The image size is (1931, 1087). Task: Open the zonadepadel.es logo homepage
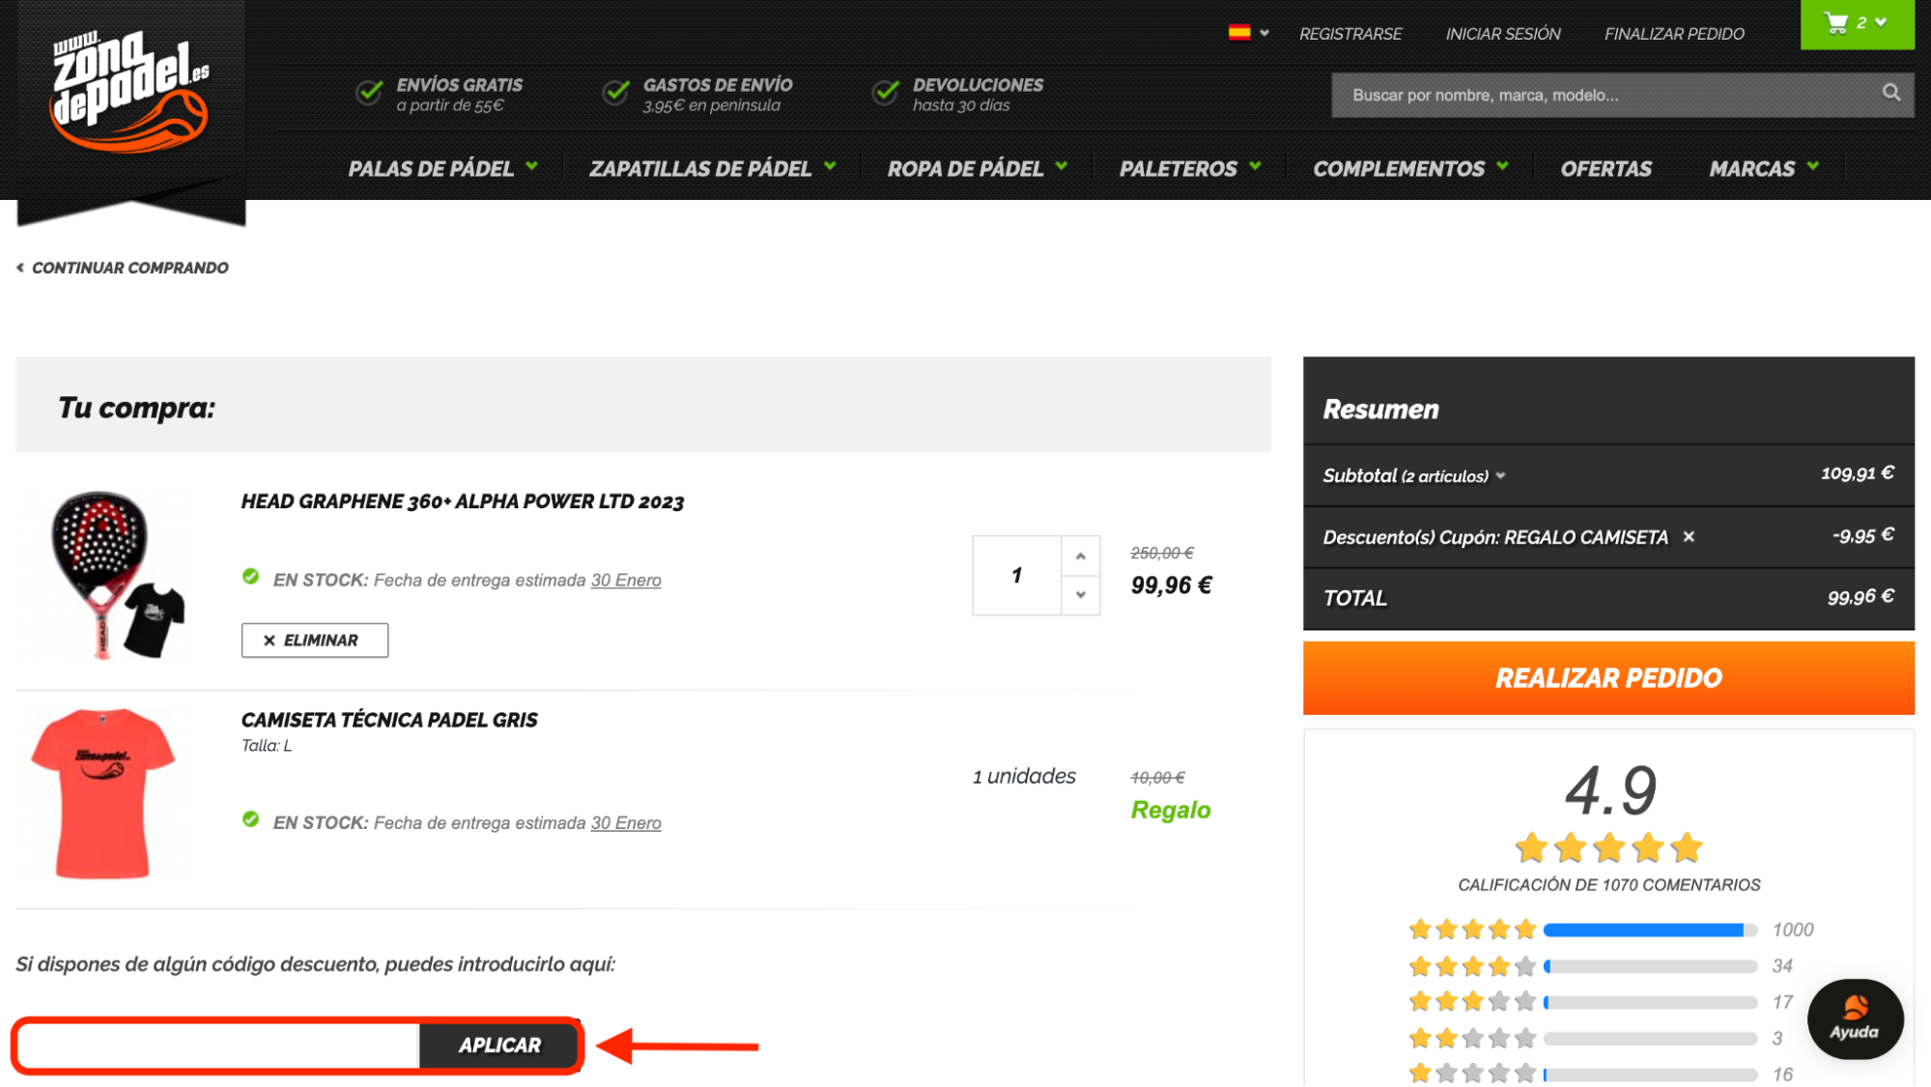click(130, 92)
